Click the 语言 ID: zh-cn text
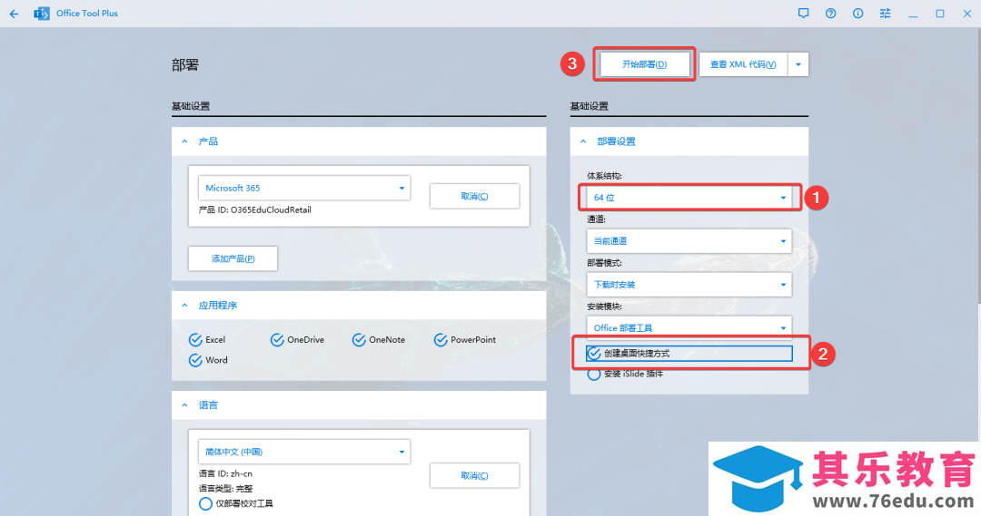The image size is (981, 516). [x=225, y=473]
